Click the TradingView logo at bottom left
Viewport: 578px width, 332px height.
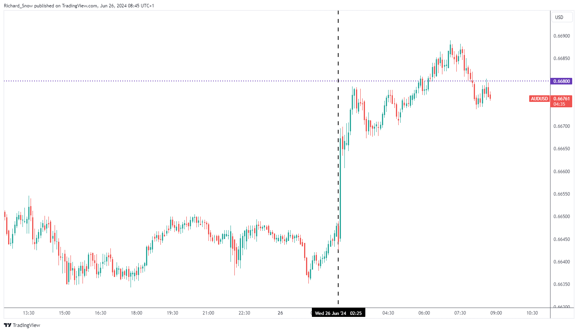tap(22, 325)
